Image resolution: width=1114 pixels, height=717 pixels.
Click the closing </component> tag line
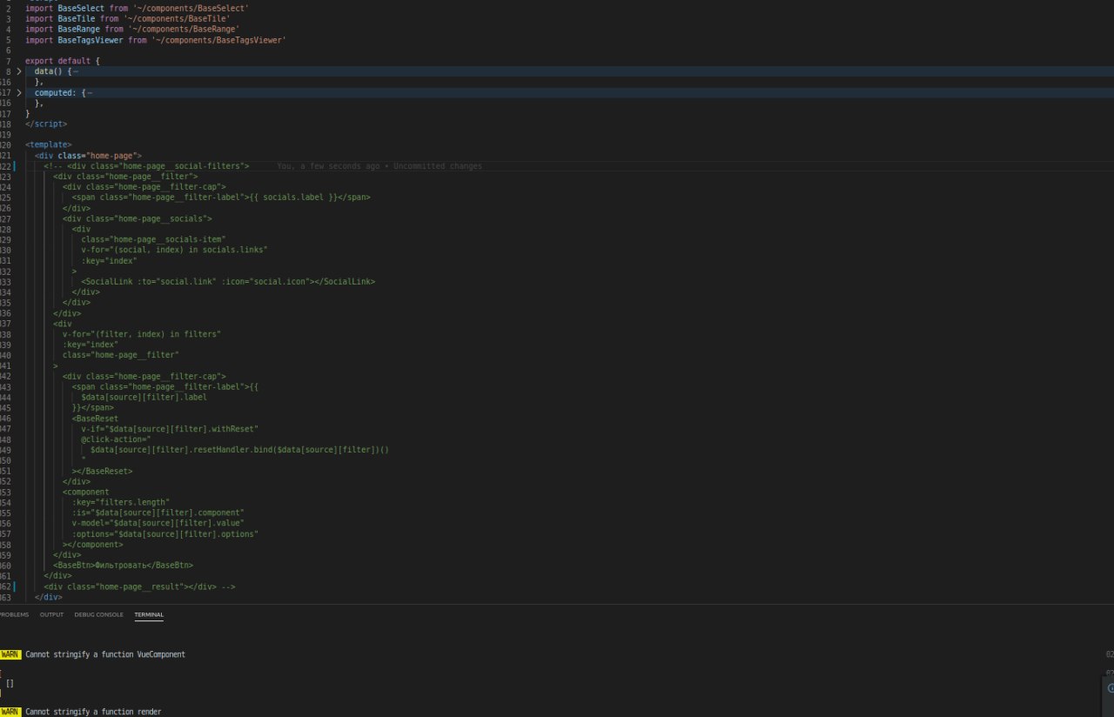coord(93,544)
